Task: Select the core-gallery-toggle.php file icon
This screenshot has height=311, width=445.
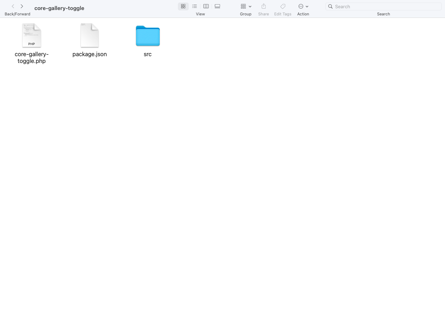Action: (32, 35)
